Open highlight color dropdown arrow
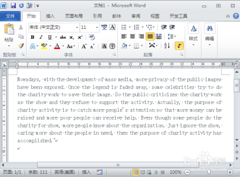 click(x=50, y=46)
